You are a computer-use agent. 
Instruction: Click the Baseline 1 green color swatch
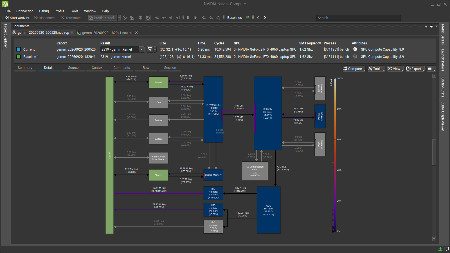pos(19,57)
